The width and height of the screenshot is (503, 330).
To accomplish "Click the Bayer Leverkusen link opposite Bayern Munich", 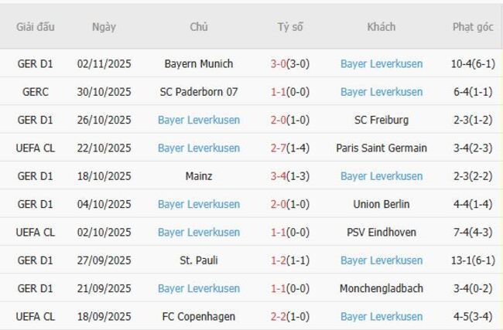I will point(382,64).
